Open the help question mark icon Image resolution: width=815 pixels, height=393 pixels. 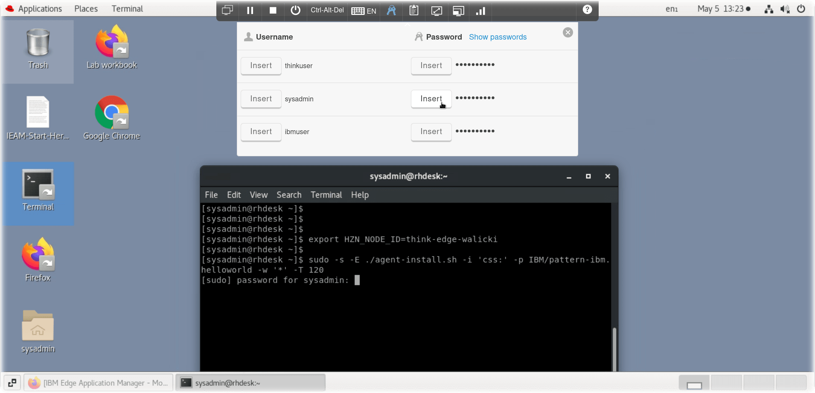click(587, 9)
